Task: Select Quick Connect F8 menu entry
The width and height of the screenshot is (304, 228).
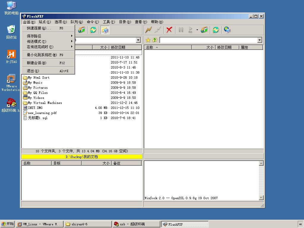Action: 48,28
